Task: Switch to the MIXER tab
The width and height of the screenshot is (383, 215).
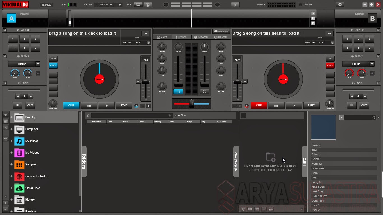Action: (x=162, y=37)
